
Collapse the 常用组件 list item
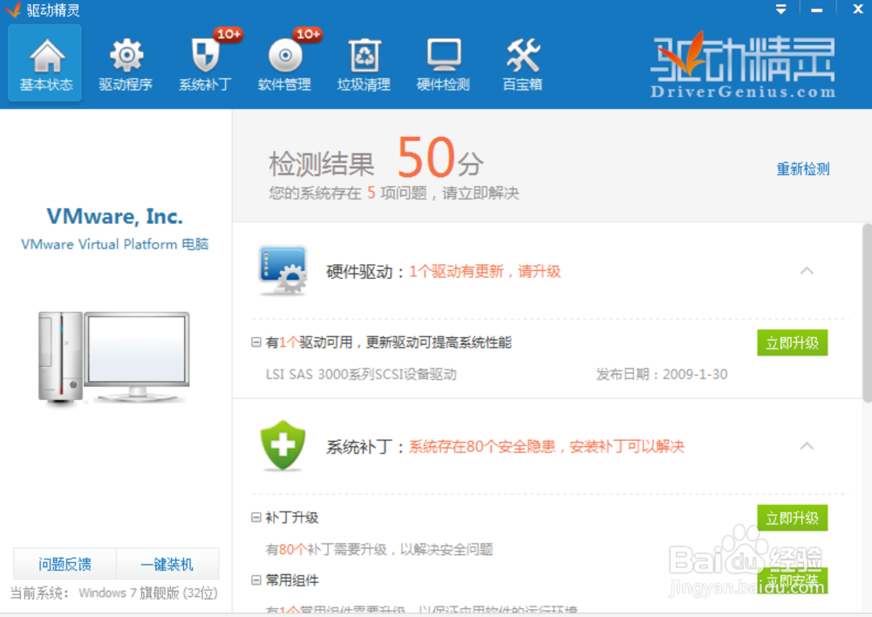[x=253, y=580]
